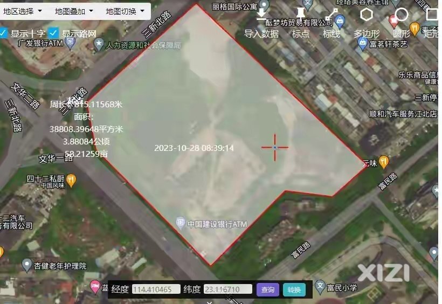Open the 地图切换 dropdown
Screen dimensions: 442x304
pos(125,11)
